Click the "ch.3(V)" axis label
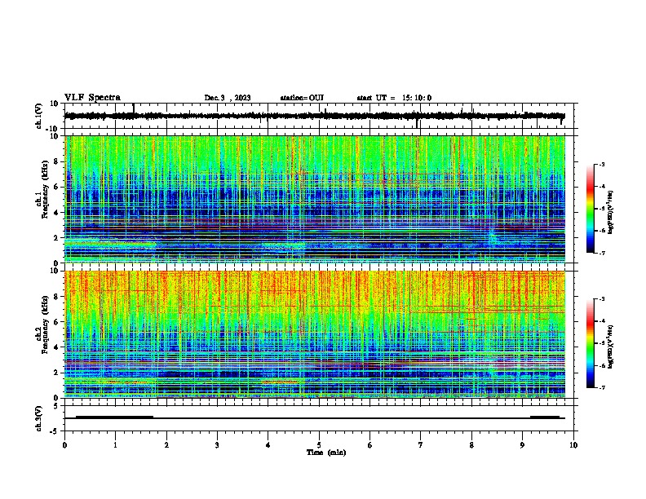 point(39,418)
